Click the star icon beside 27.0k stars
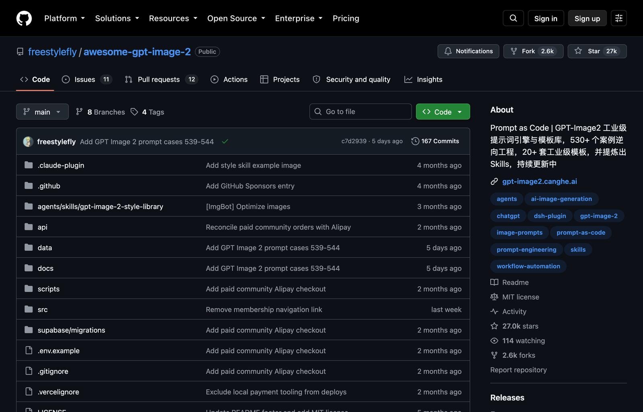 [494, 326]
